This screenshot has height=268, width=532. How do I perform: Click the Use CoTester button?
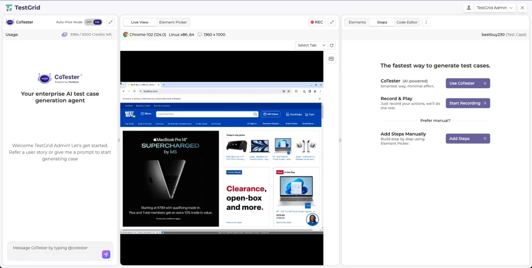468,83
